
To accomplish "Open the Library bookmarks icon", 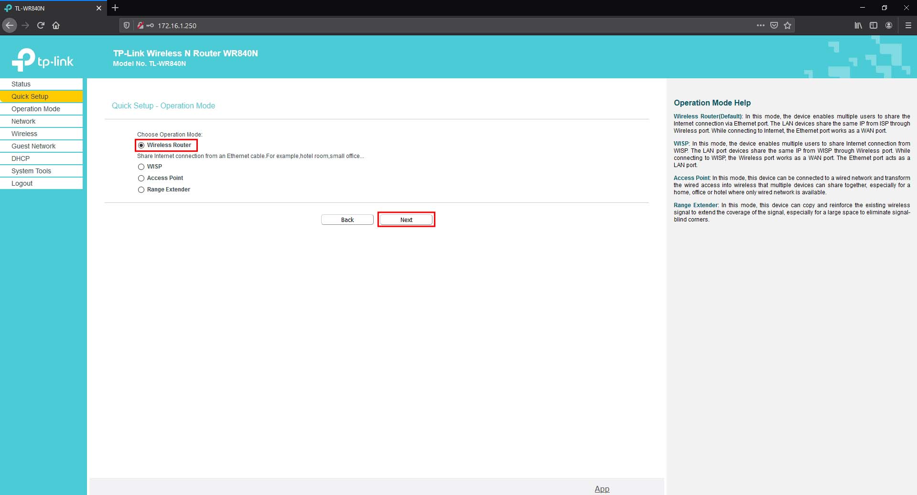I will 858,25.
